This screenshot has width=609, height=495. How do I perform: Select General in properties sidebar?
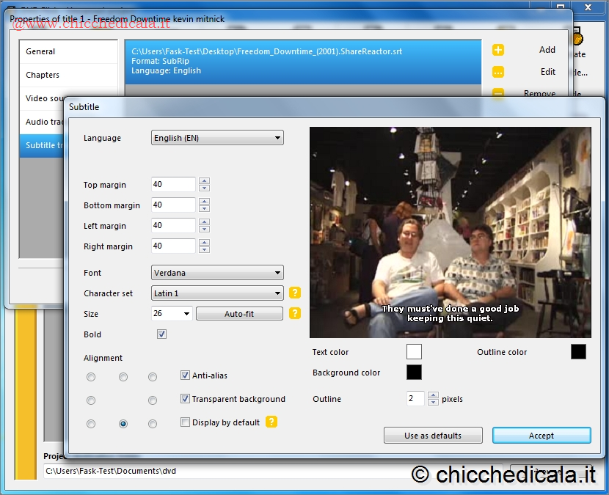pos(41,51)
